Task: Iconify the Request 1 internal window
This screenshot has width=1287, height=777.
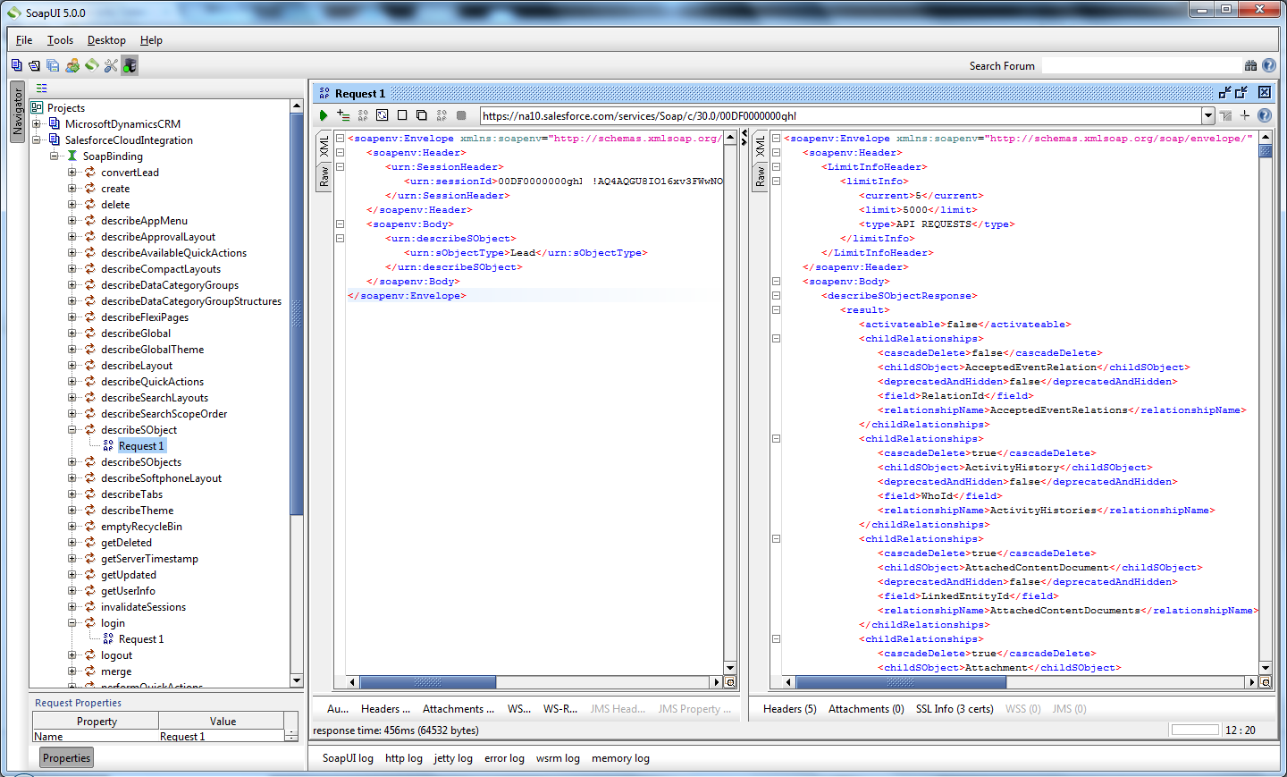Action: (x=1224, y=92)
